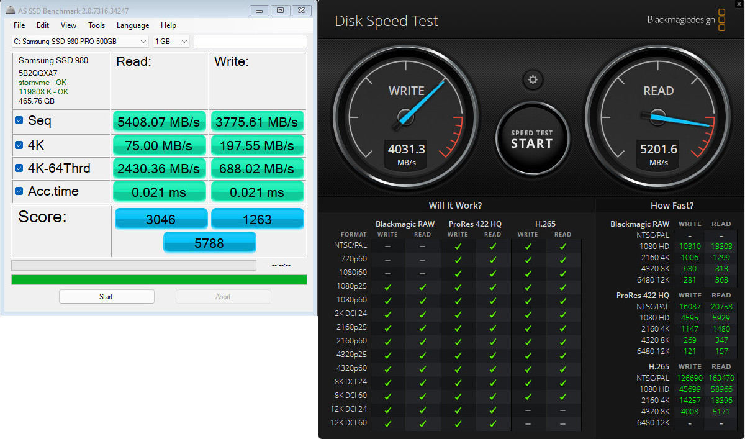Open Disk Speed Test settings gear

point(532,80)
